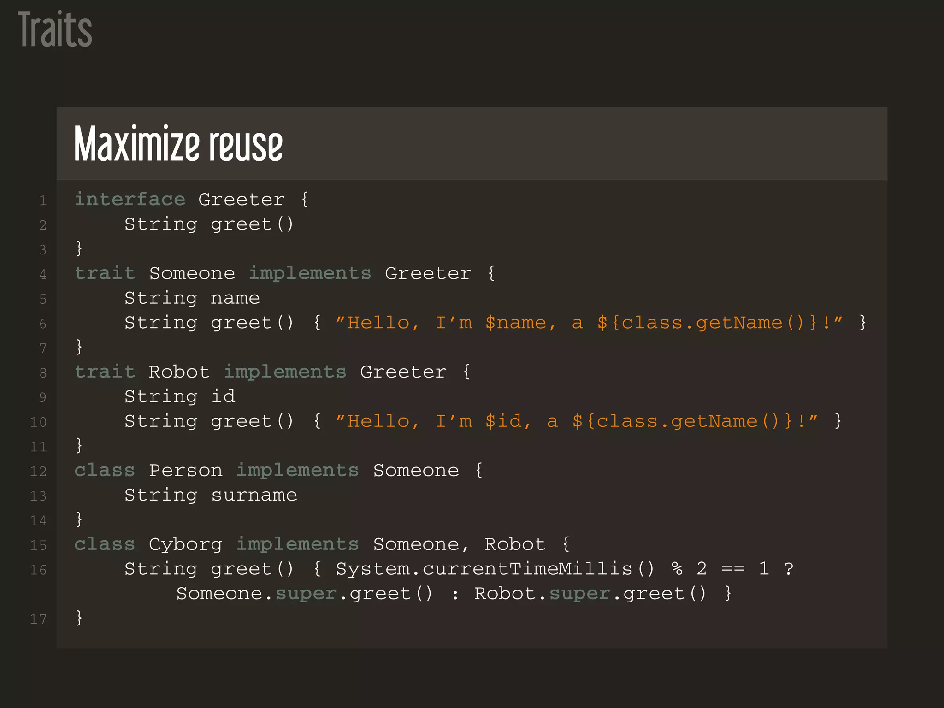Click the 'Person' class name on line 12

pyautogui.click(x=186, y=471)
